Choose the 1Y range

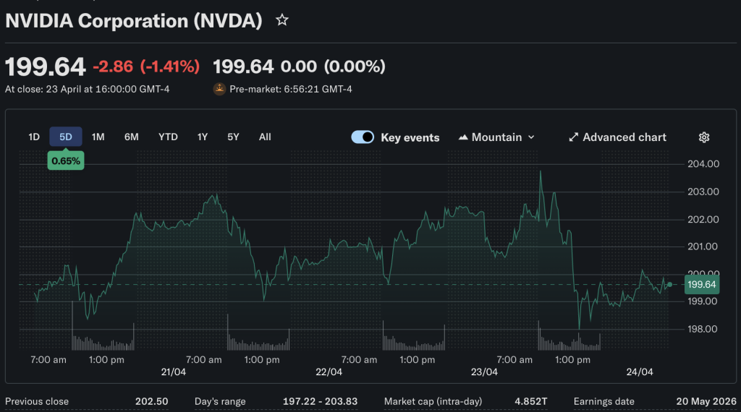coord(203,137)
